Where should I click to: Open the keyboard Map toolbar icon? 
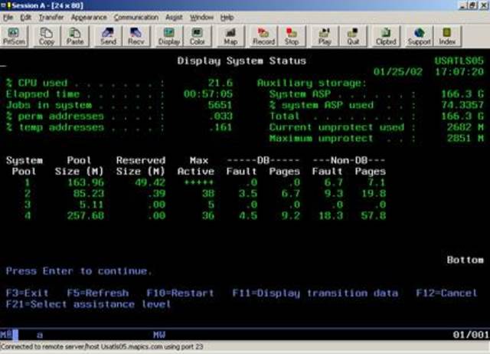pyautogui.click(x=230, y=37)
